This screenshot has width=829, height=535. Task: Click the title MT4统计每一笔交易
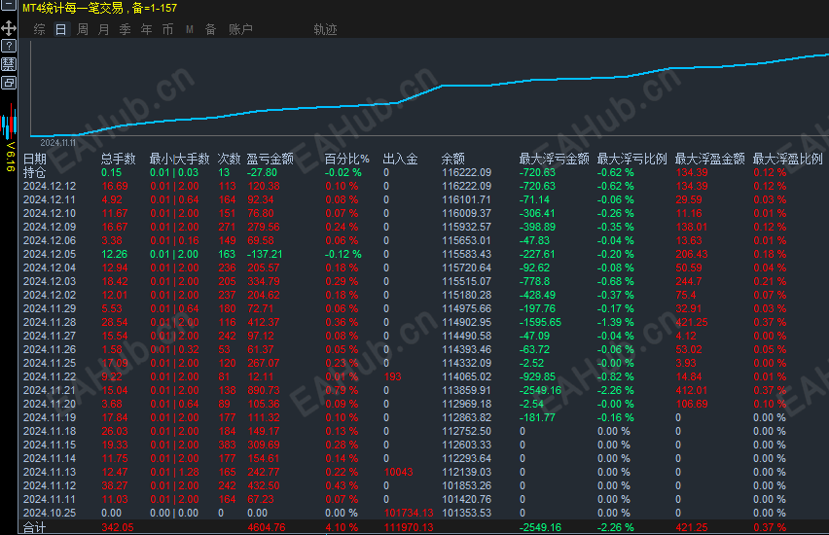pos(73,8)
